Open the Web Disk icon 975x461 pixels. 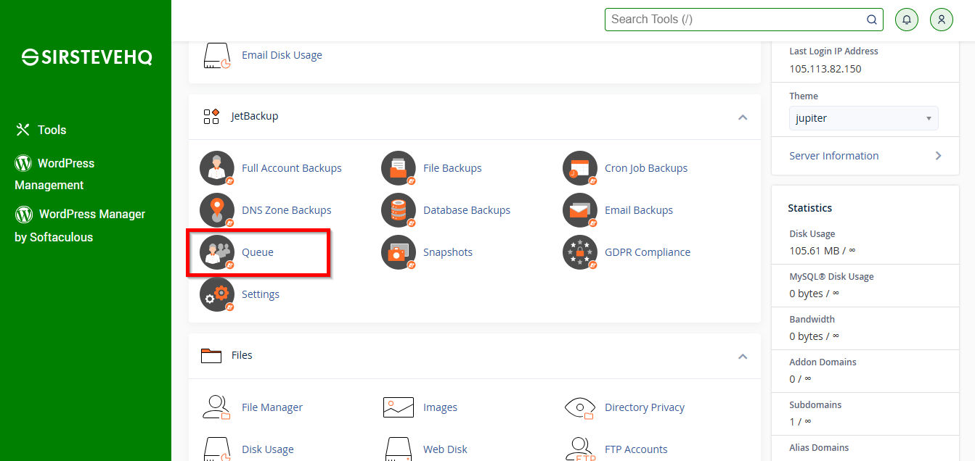[x=399, y=449]
